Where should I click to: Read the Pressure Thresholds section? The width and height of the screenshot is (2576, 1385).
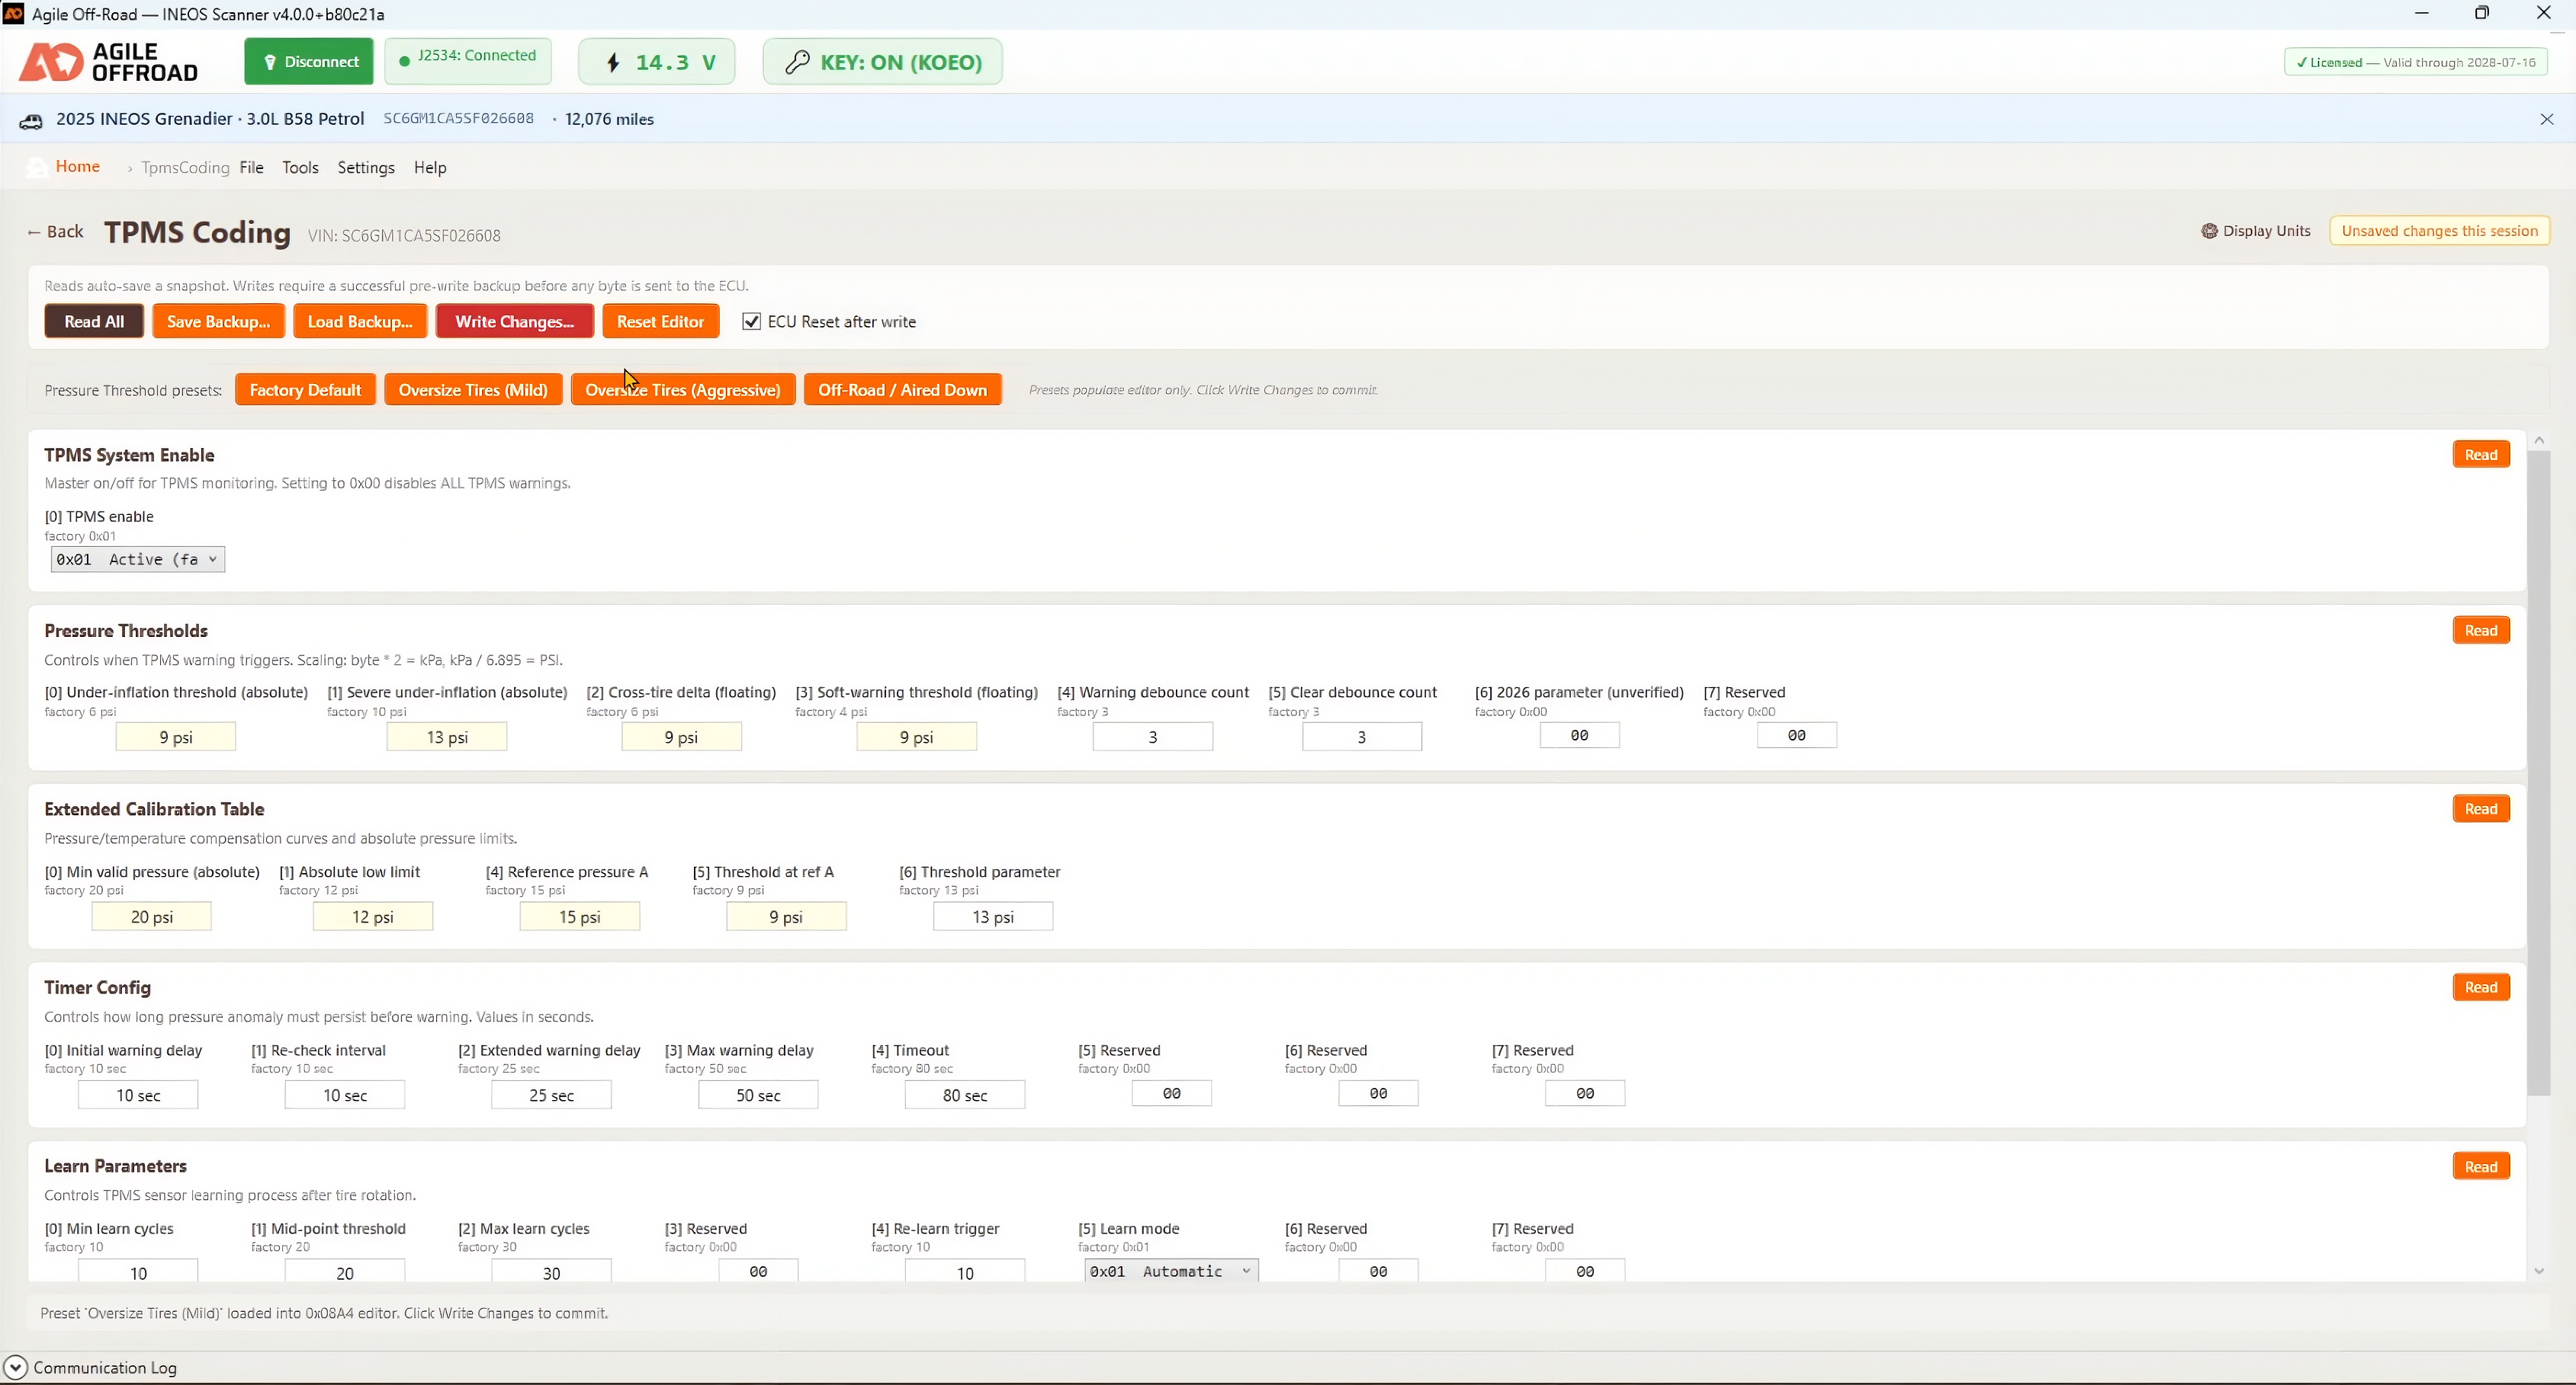coord(2480,631)
